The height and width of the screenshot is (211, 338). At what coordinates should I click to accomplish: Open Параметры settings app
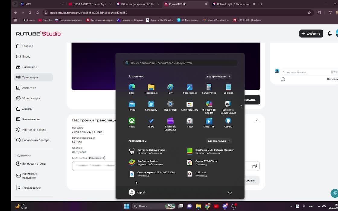point(170,106)
